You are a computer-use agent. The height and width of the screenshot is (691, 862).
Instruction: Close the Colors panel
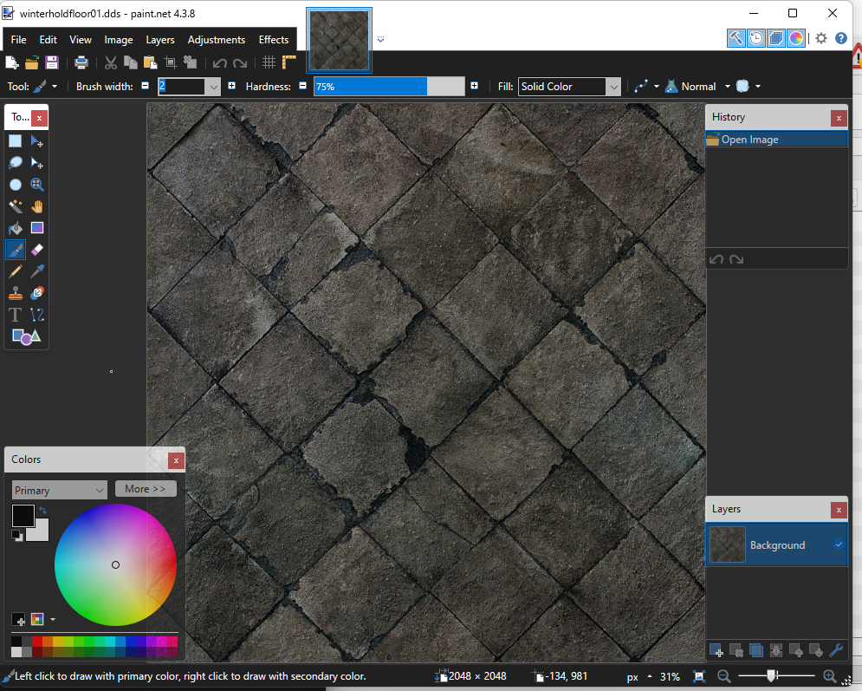pyautogui.click(x=176, y=460)
